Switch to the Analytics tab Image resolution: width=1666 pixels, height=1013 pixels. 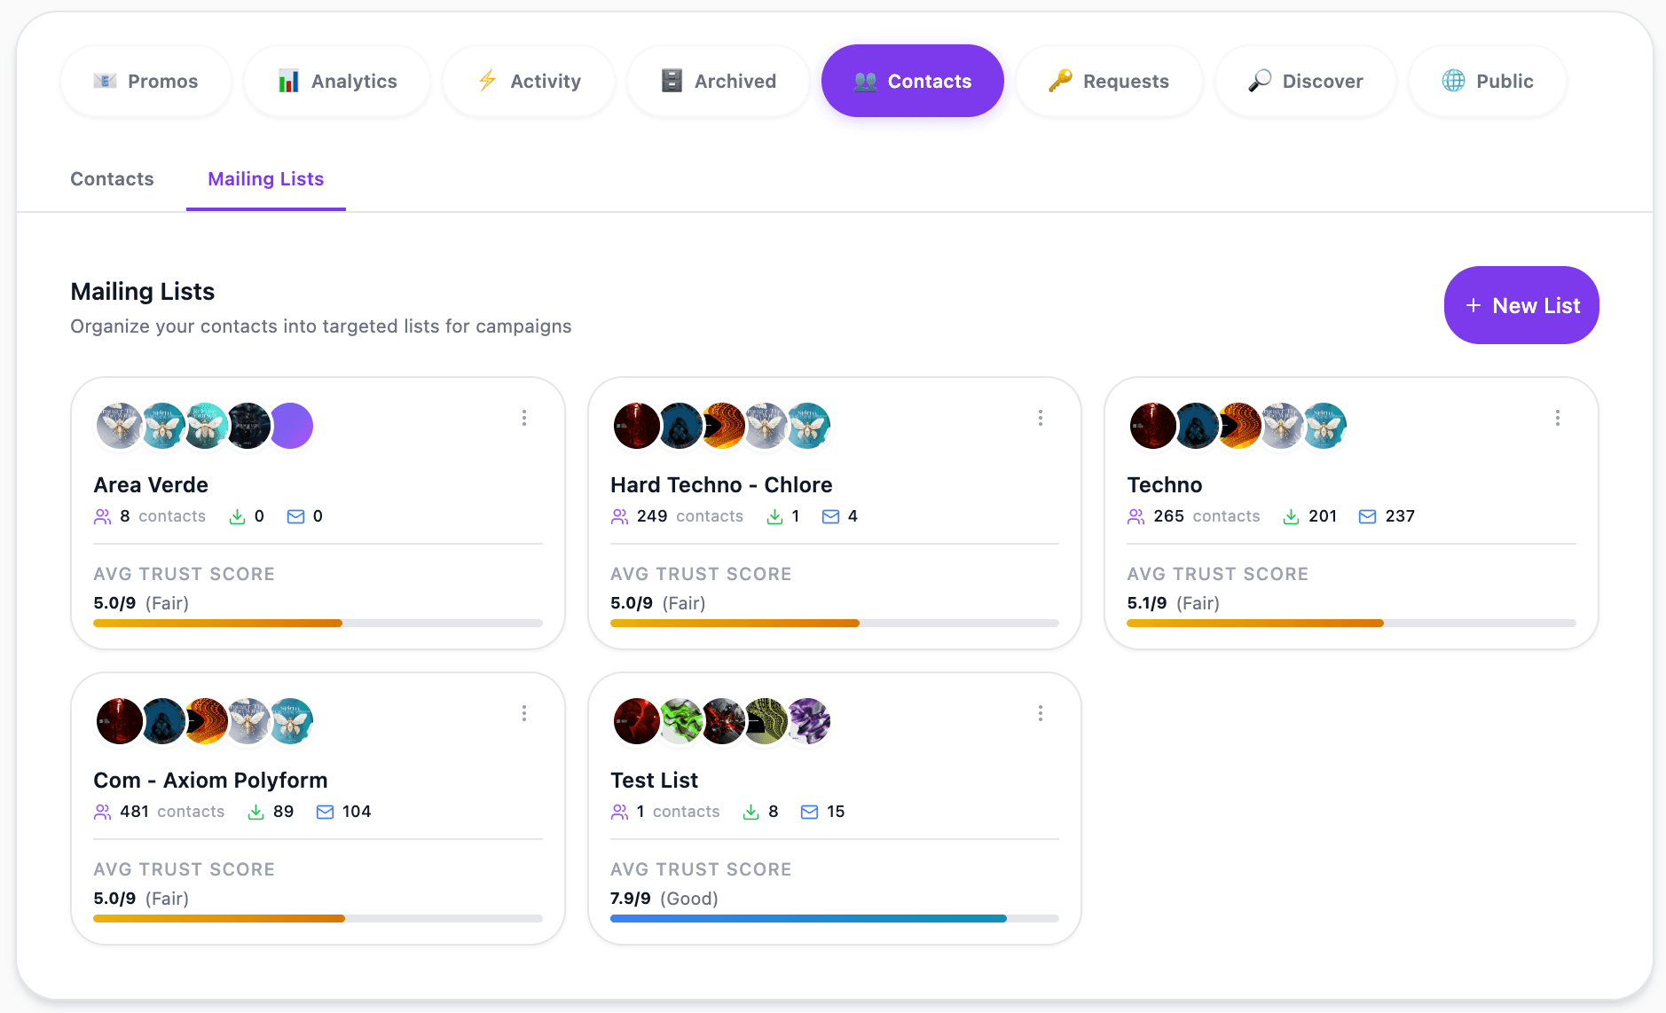(x=337, y=82)
